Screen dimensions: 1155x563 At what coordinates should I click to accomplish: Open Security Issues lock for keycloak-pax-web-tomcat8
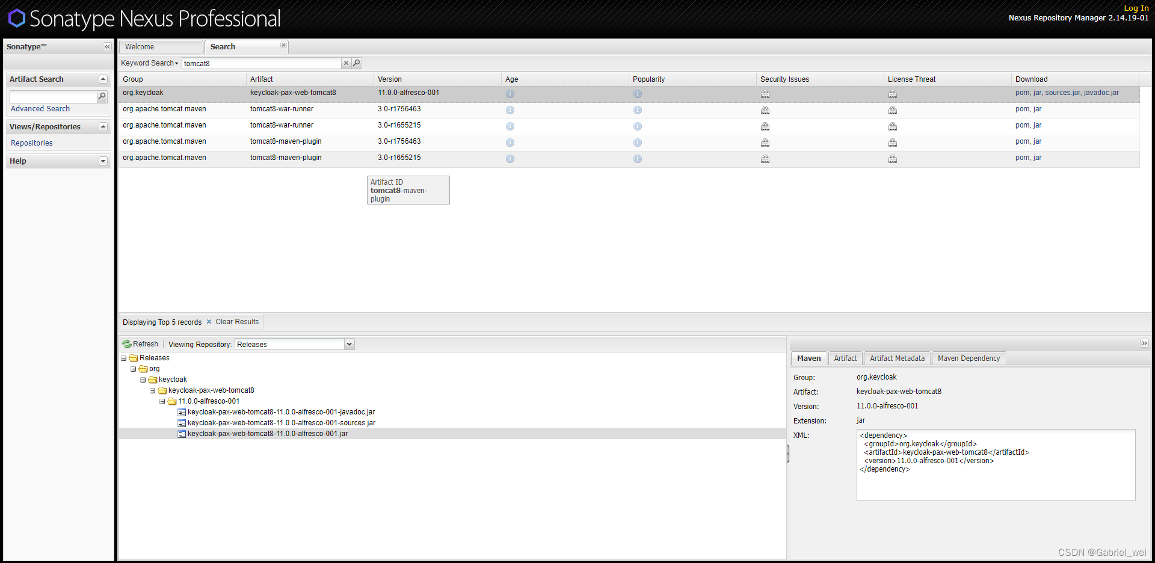point(765,94)
